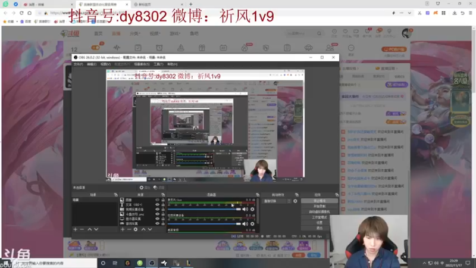The height and width of the screenshot is (268, 476).
Task: Open settings gear for 麦克风/Aux mixer channel
Action: [252, 209]
